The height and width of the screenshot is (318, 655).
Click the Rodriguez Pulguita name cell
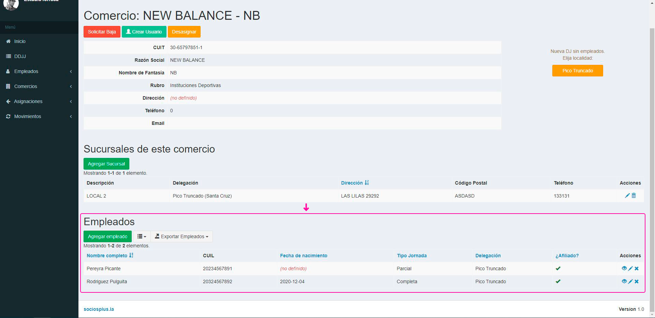(x=142, y=281)
